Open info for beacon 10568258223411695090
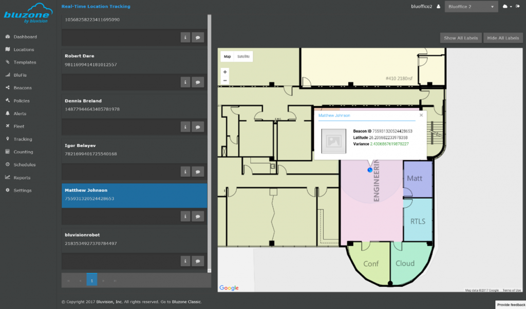Viewport: 526px width, 309px height. [x=185, y=37]
